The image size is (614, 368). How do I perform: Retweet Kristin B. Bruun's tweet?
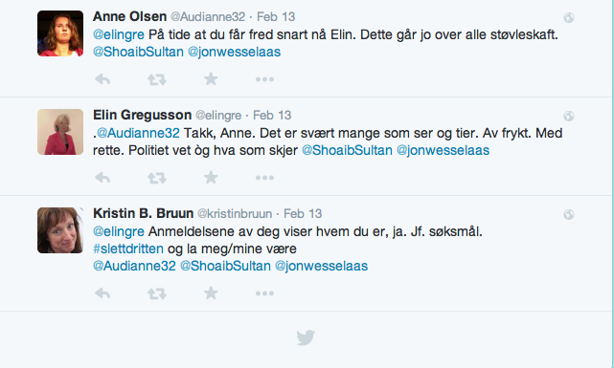tap(157, 293)
